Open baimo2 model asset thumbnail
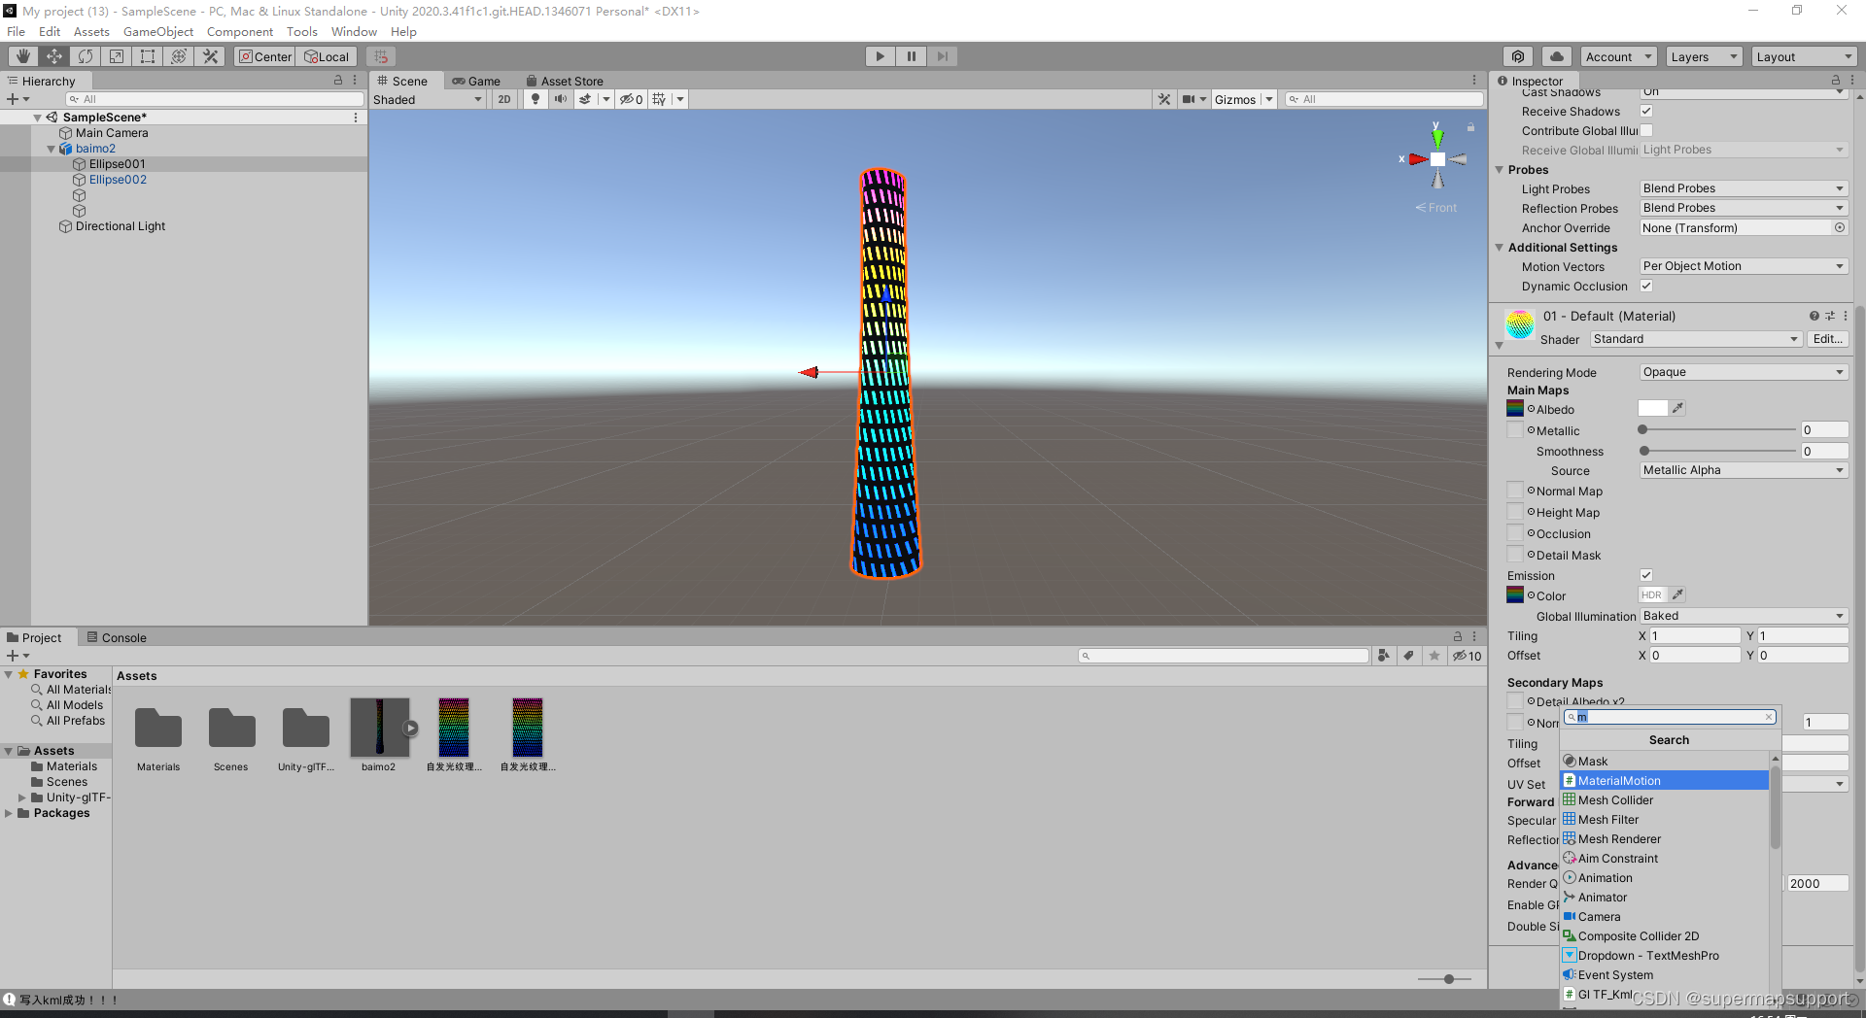The width and height of the screenshot is (1866, 1018). click(x=379, y=727)
